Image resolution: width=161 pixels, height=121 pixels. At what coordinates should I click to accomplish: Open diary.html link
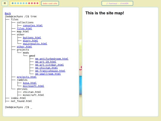[30, 41]
